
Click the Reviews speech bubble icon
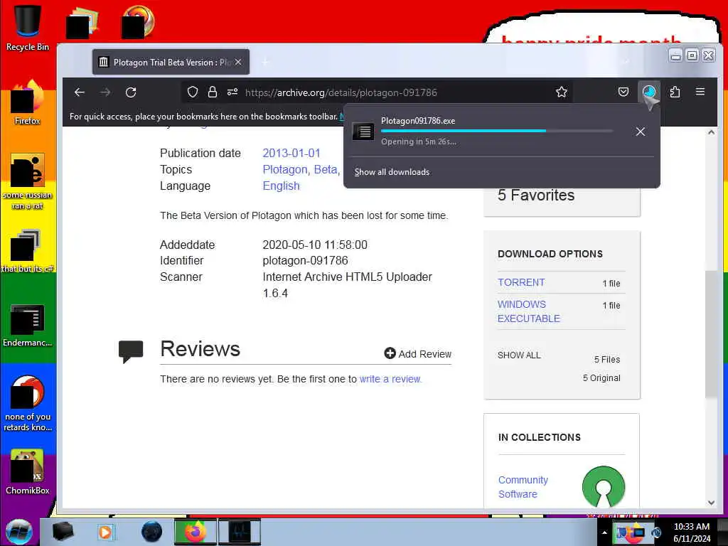click(131, 351)
